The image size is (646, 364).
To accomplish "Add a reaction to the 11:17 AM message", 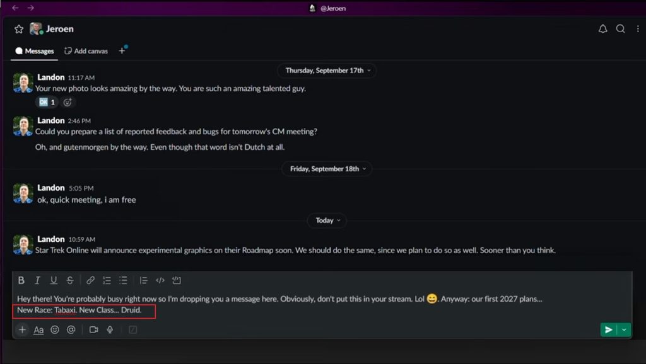I will pos(68,102).
